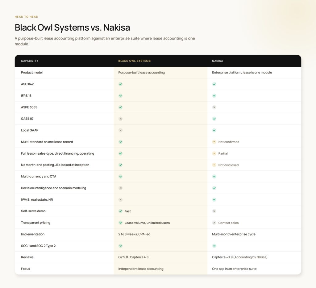Click the 'Implementation' row label
316x288 pixels.
point(33,234)
